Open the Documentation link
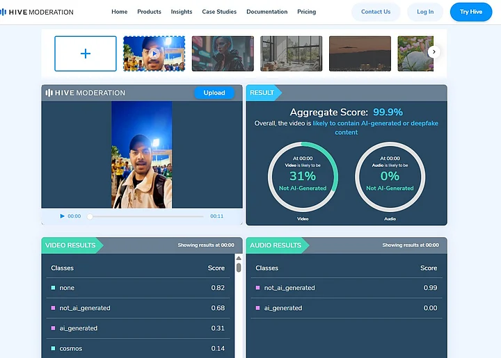This screenshot has width=501, height=358. pyautogui.click(x=267, y=12)
